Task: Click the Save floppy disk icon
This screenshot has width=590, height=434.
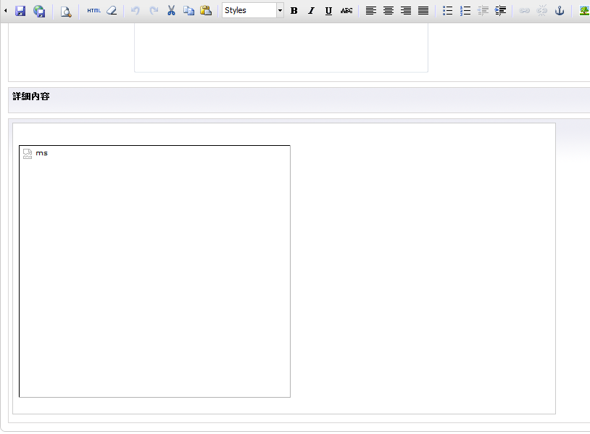Action: click(x=20, y=11)
